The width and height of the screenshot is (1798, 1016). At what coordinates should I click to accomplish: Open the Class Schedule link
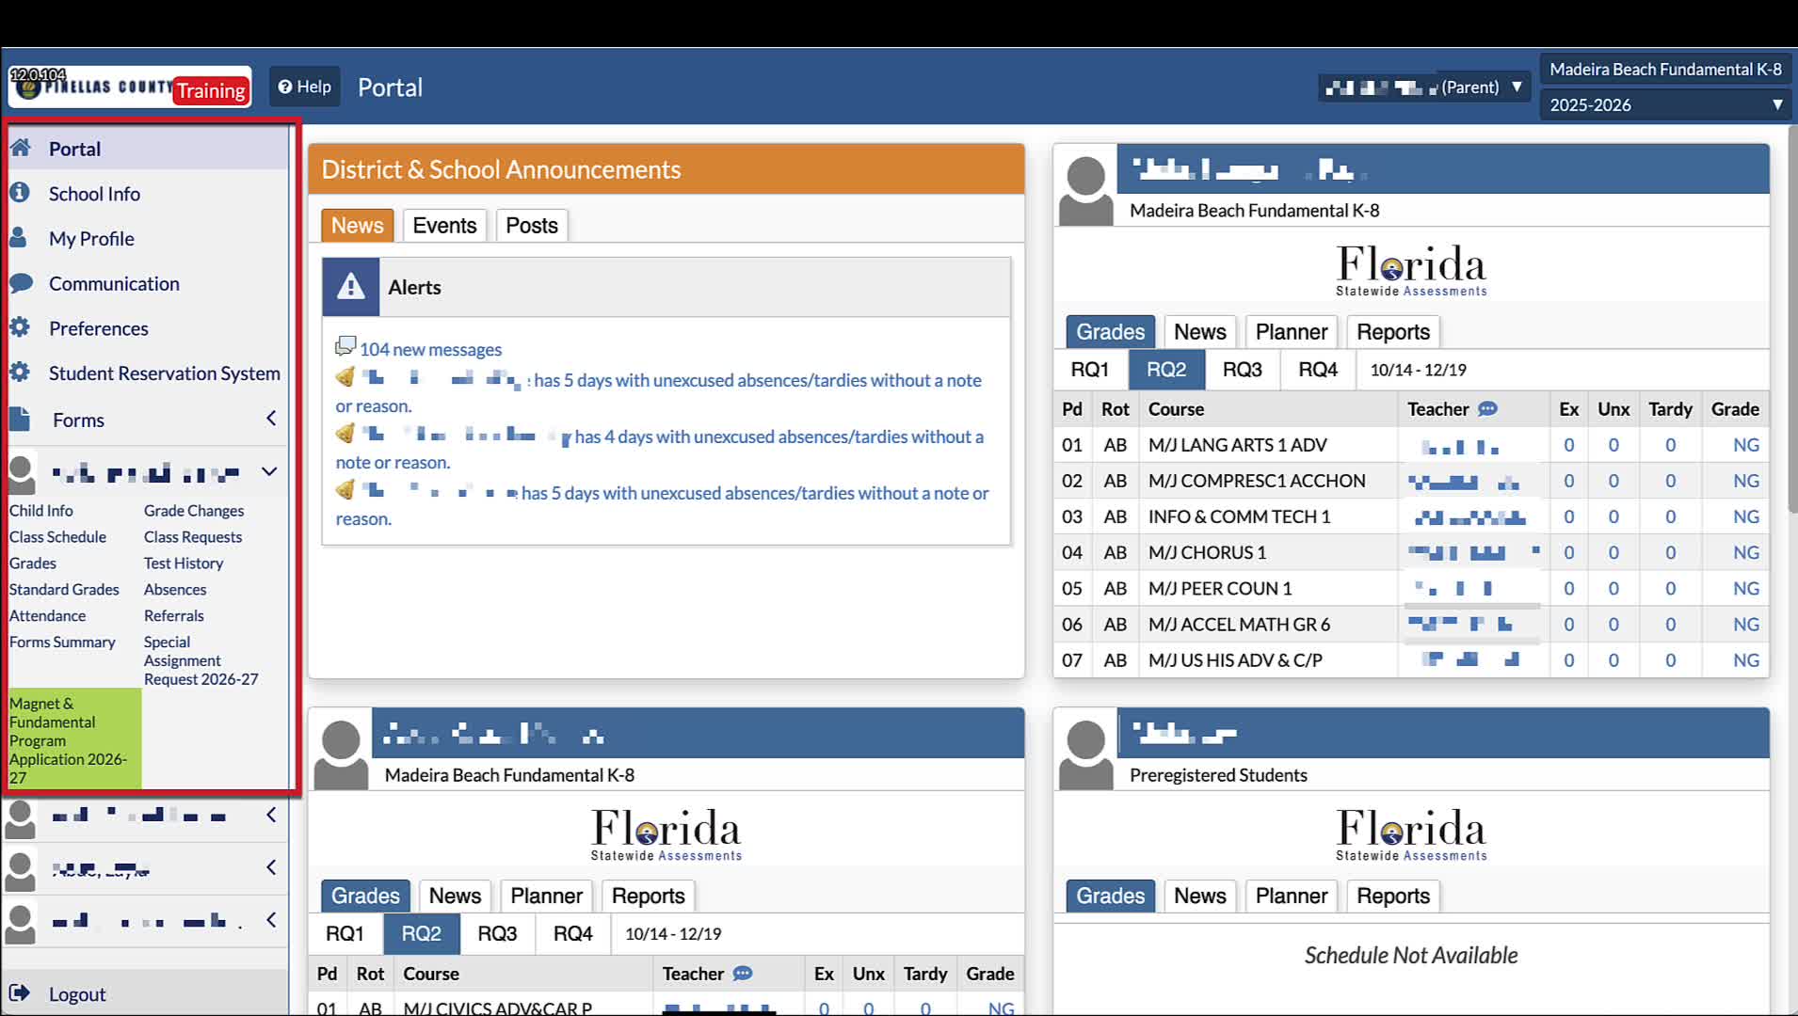tap(57, 536)
